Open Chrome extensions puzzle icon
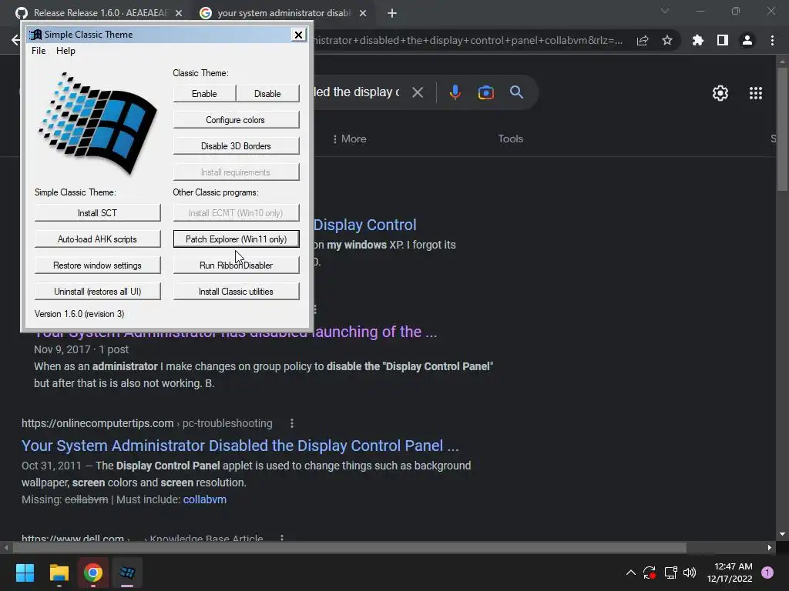Screen dimensions: 789x591 (698, 40)
